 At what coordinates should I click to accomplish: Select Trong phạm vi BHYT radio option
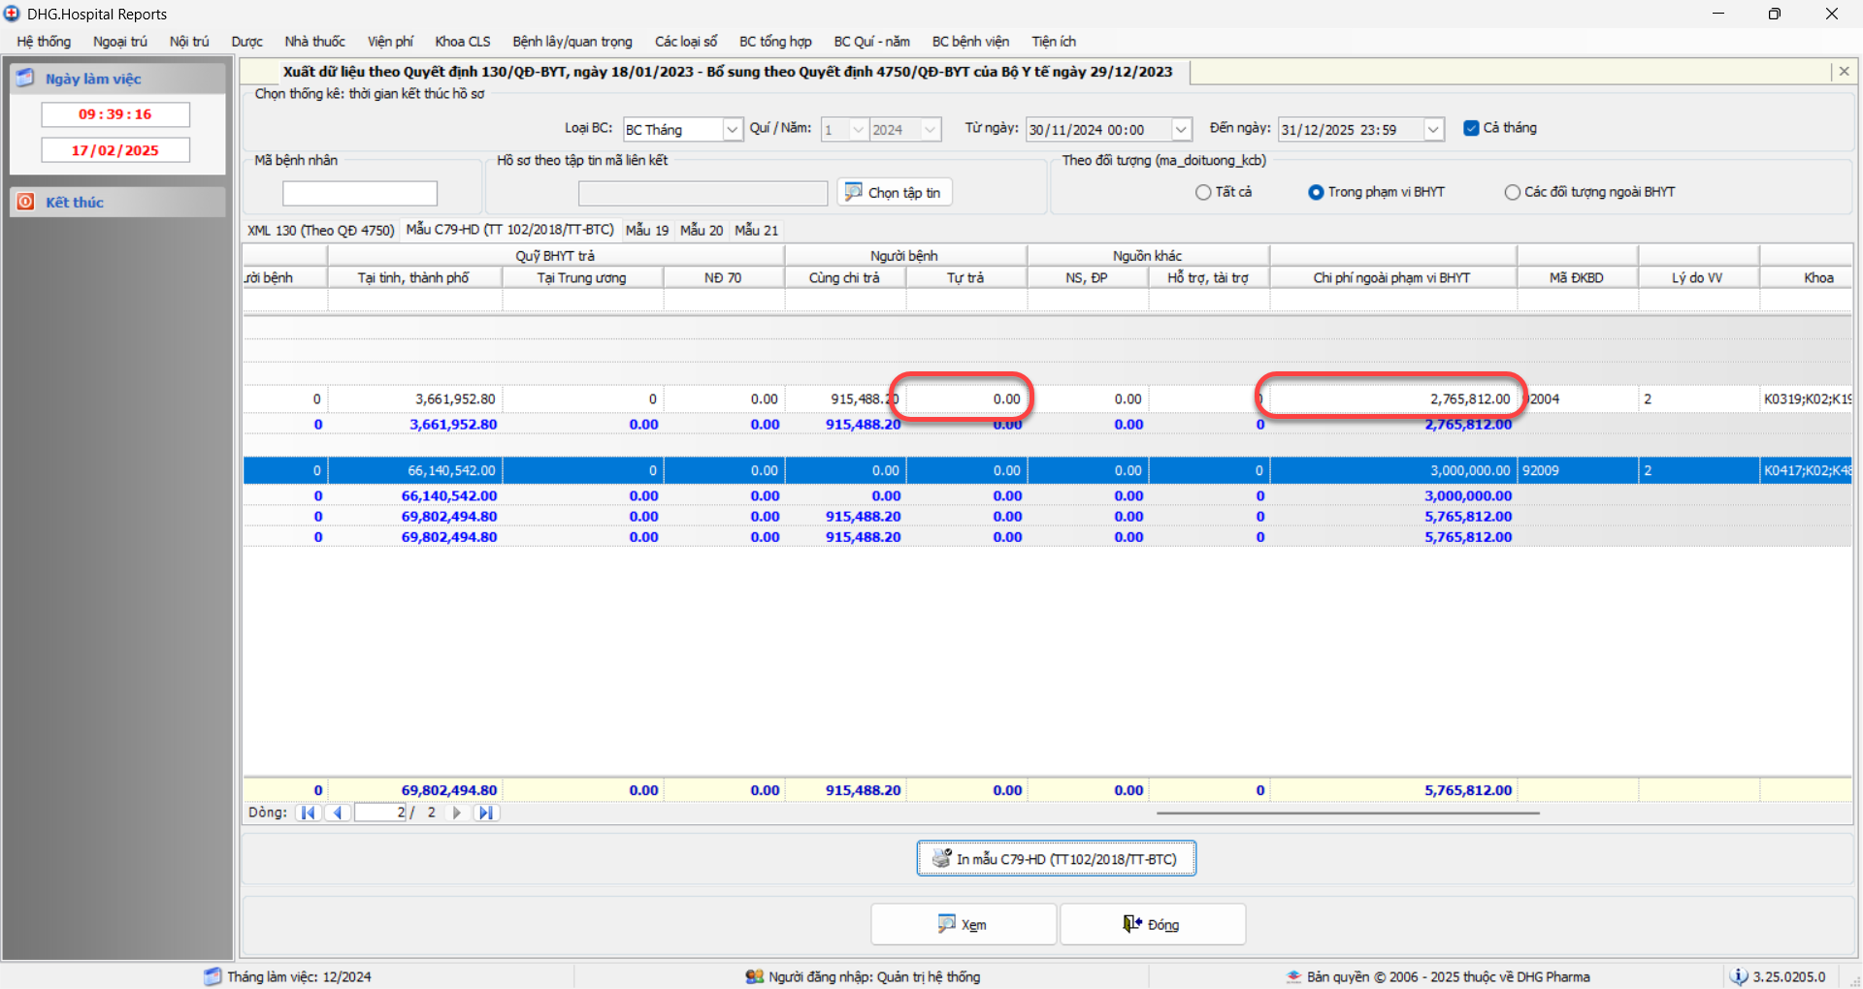click(1316, 192)
